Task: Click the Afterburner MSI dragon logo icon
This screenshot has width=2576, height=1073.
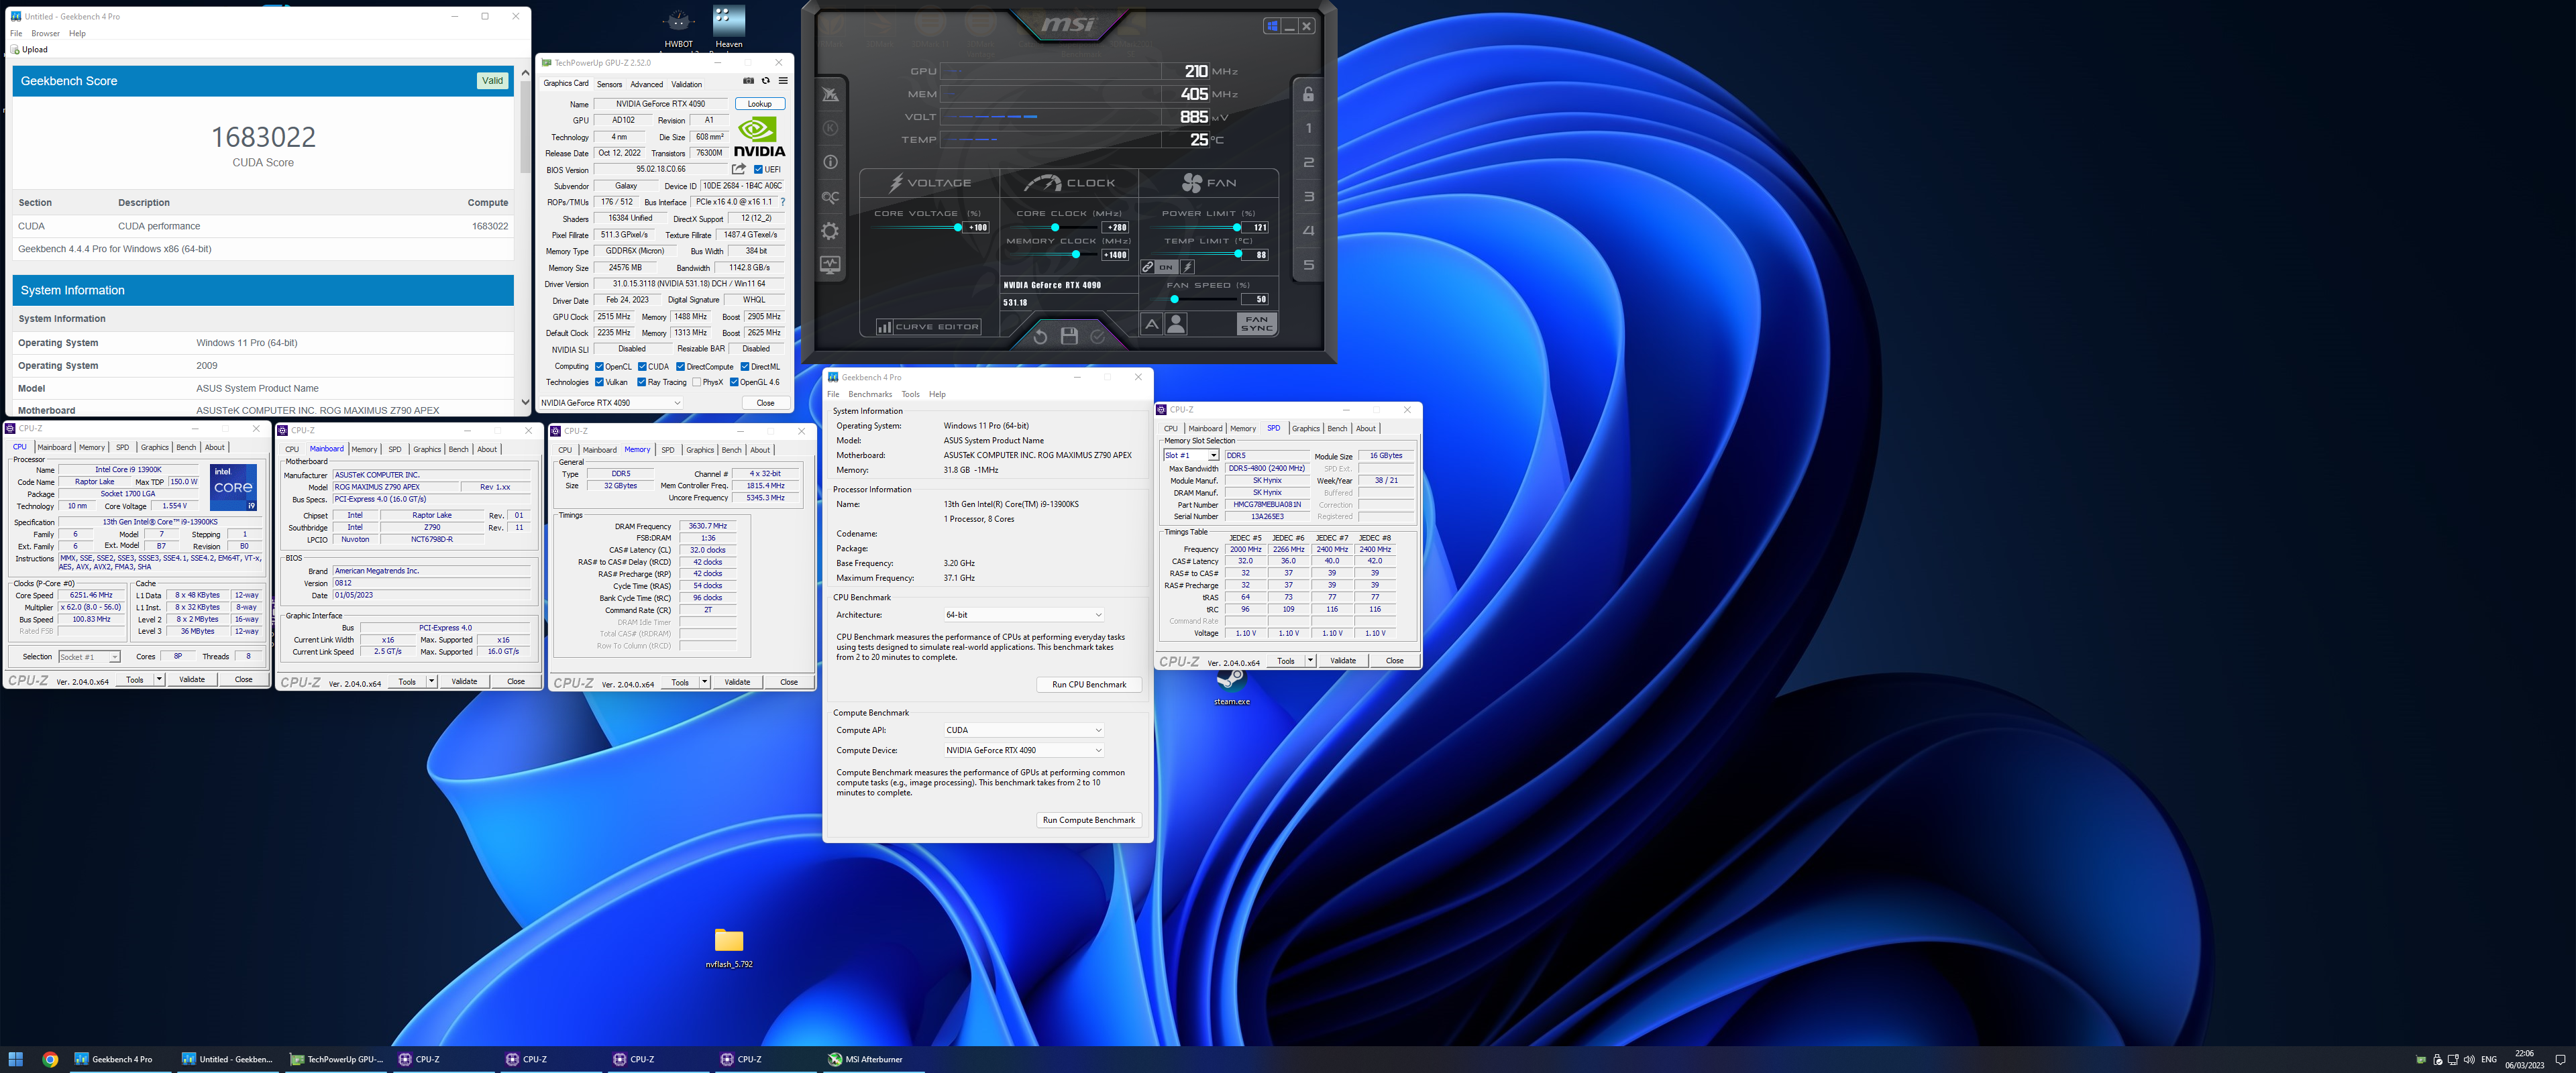Action: [830, 95]
